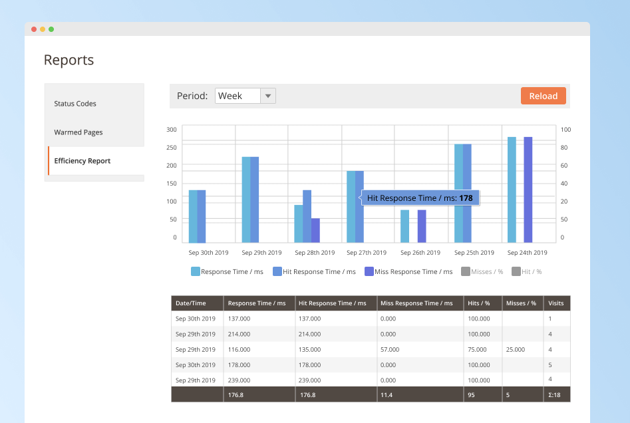Open the Warmed Pages tab
630x423 pixels.
79,132
